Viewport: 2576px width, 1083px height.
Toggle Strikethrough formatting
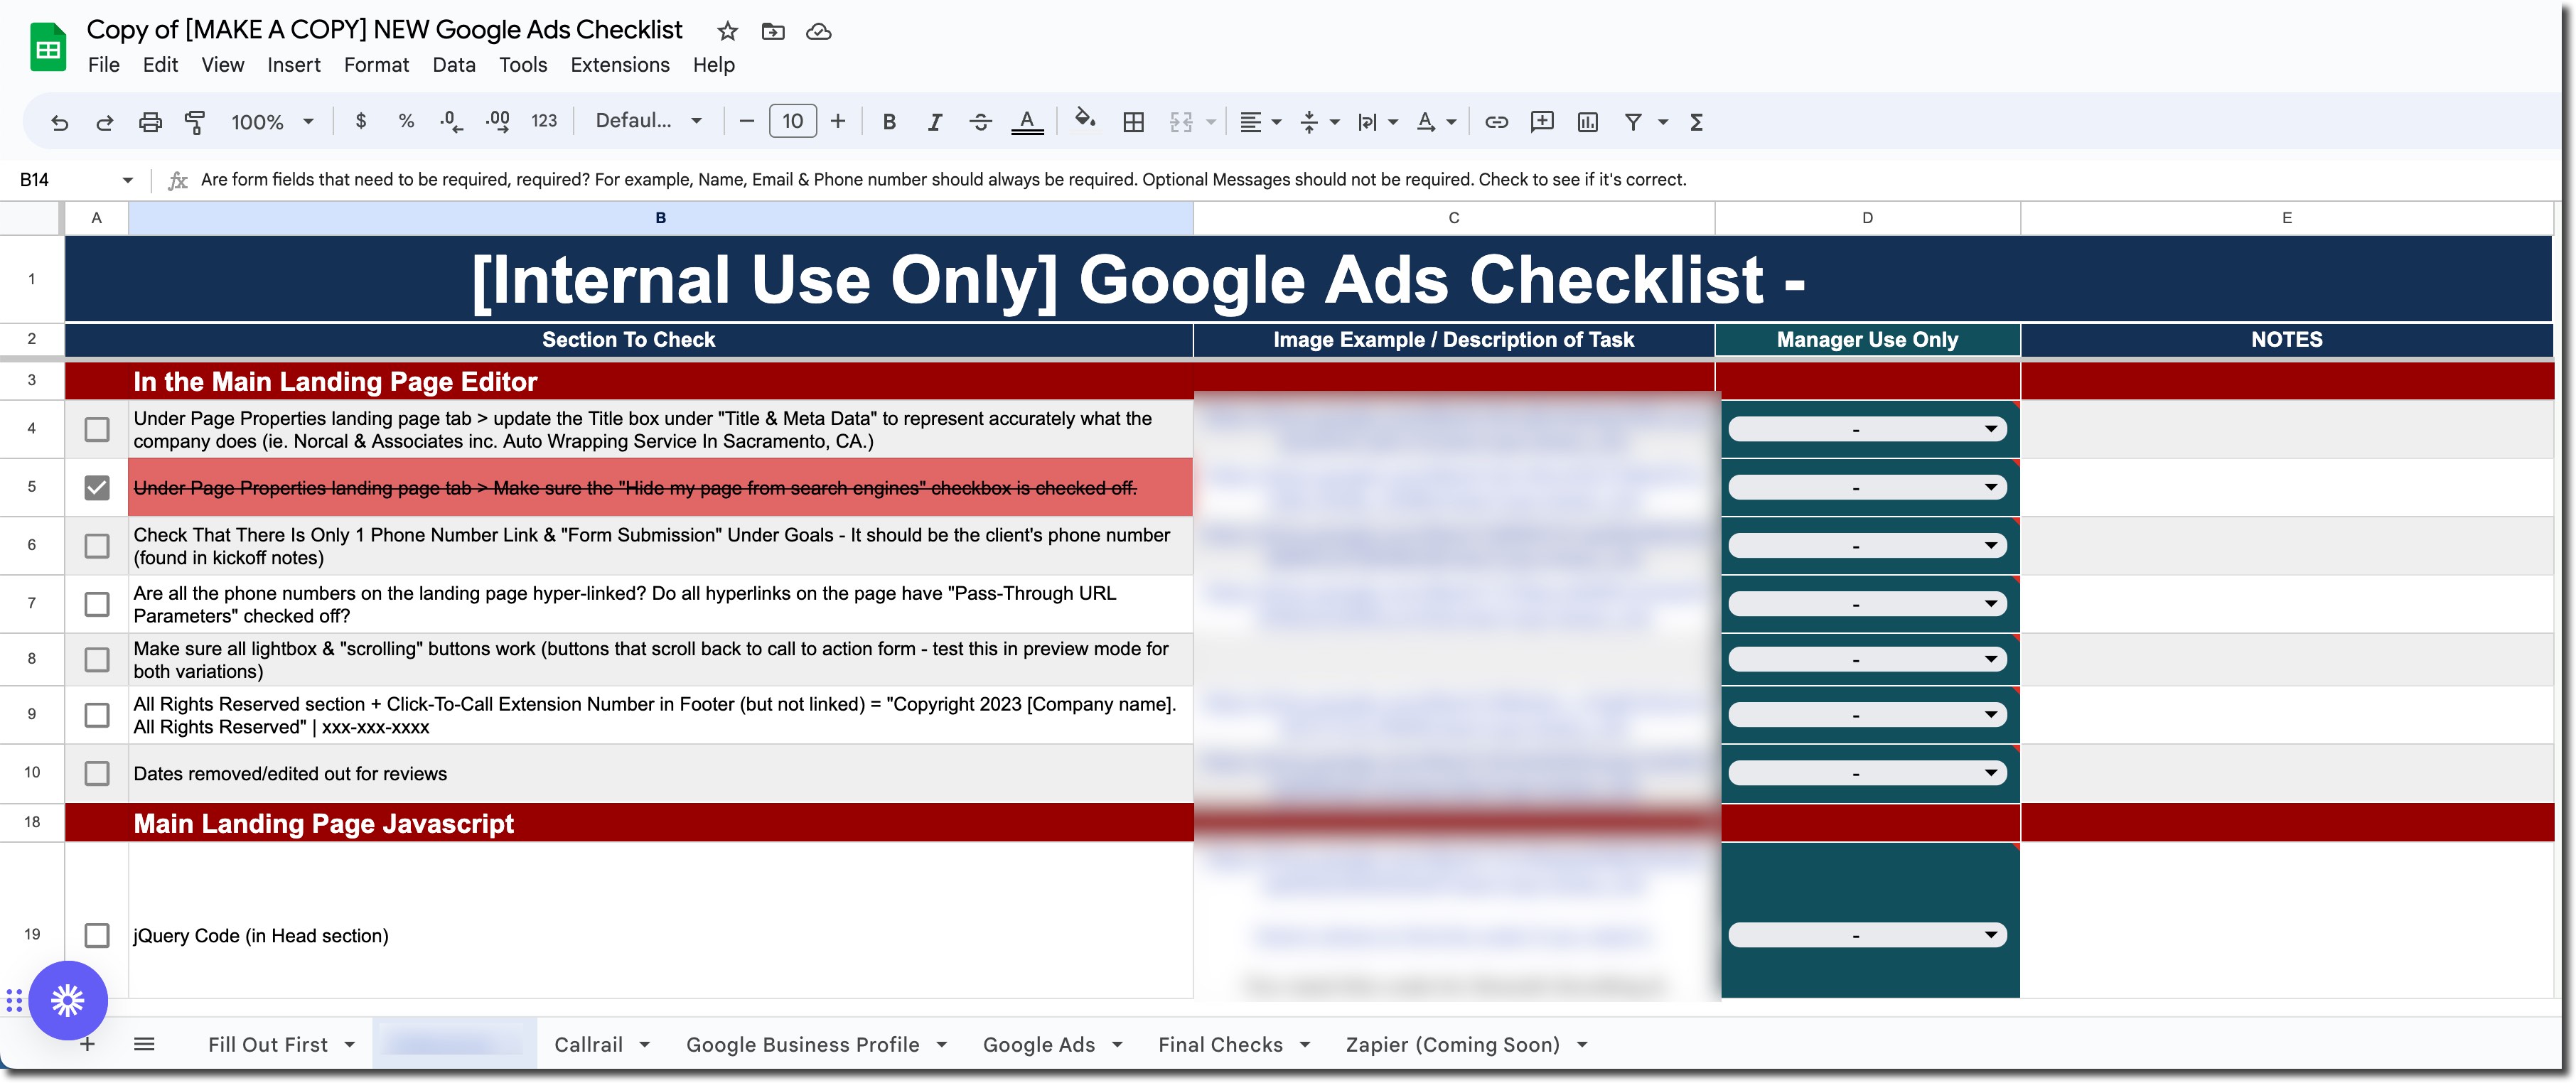click(x=980, y=122)
